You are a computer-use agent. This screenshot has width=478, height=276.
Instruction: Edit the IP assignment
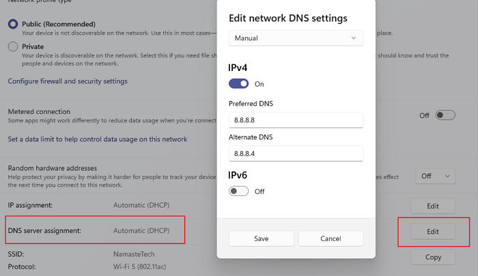pyautogui.click(x=433, y=206)
